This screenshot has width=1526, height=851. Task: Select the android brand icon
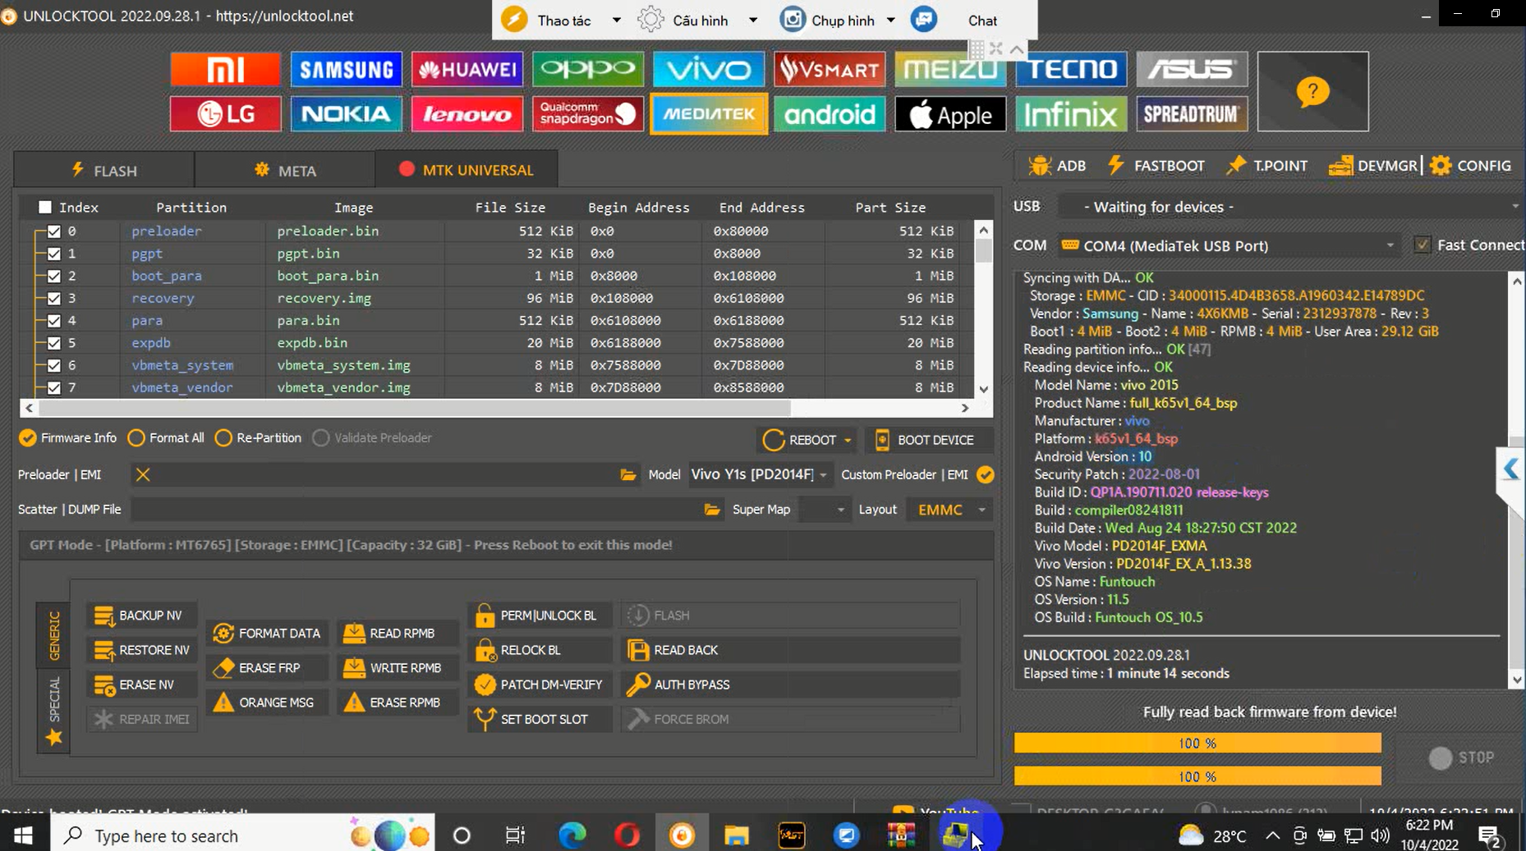[830, 114]
